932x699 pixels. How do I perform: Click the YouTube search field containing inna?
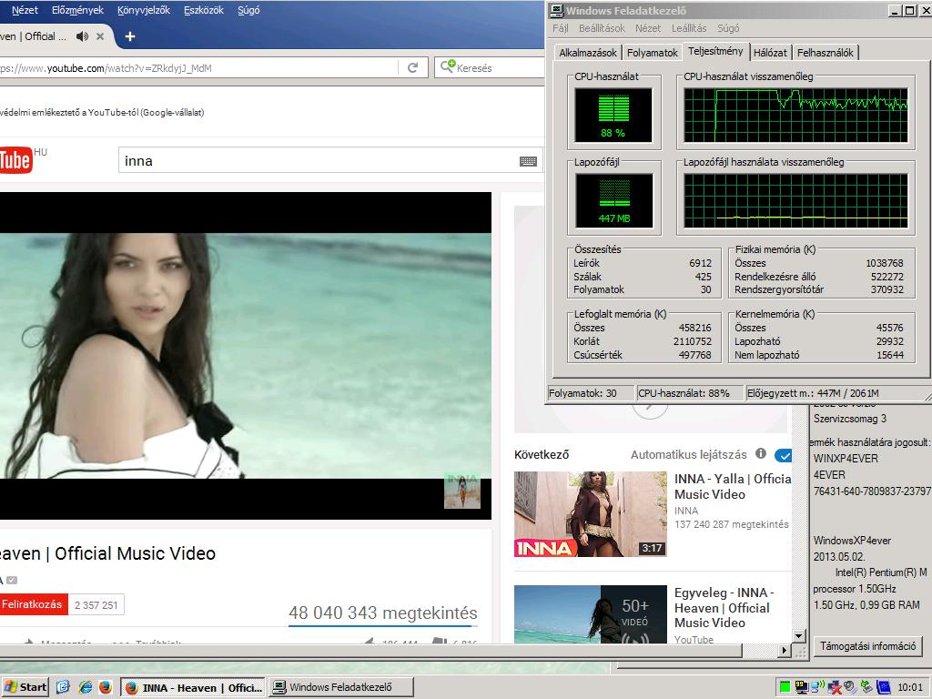(318, 160)
